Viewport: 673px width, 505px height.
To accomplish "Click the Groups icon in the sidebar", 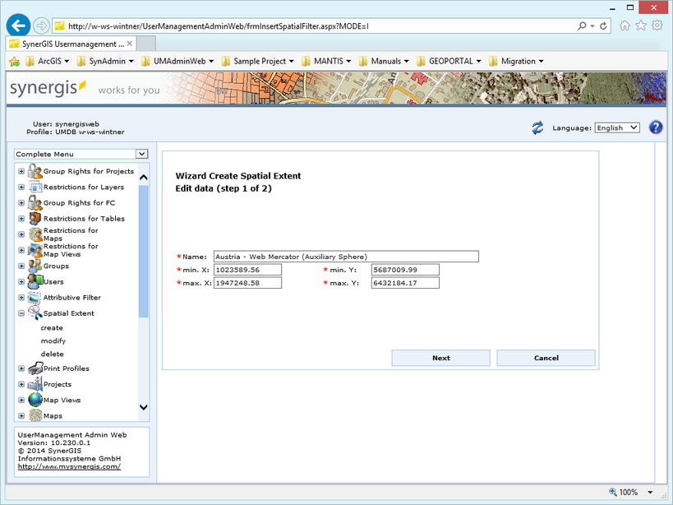I will pyautogui.click(x=35, y=263).
